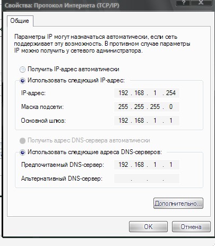Open the Дополнительно advanced settings
This screenshot has height=246, width=215.
tap(178, 203)
